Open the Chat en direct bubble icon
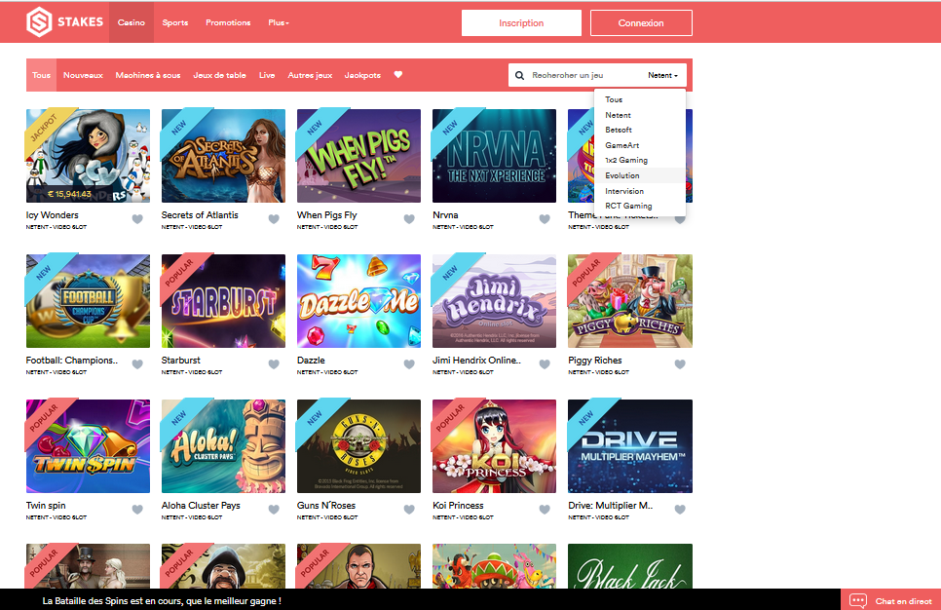This screenshot has height=610, width=941. 858,599
